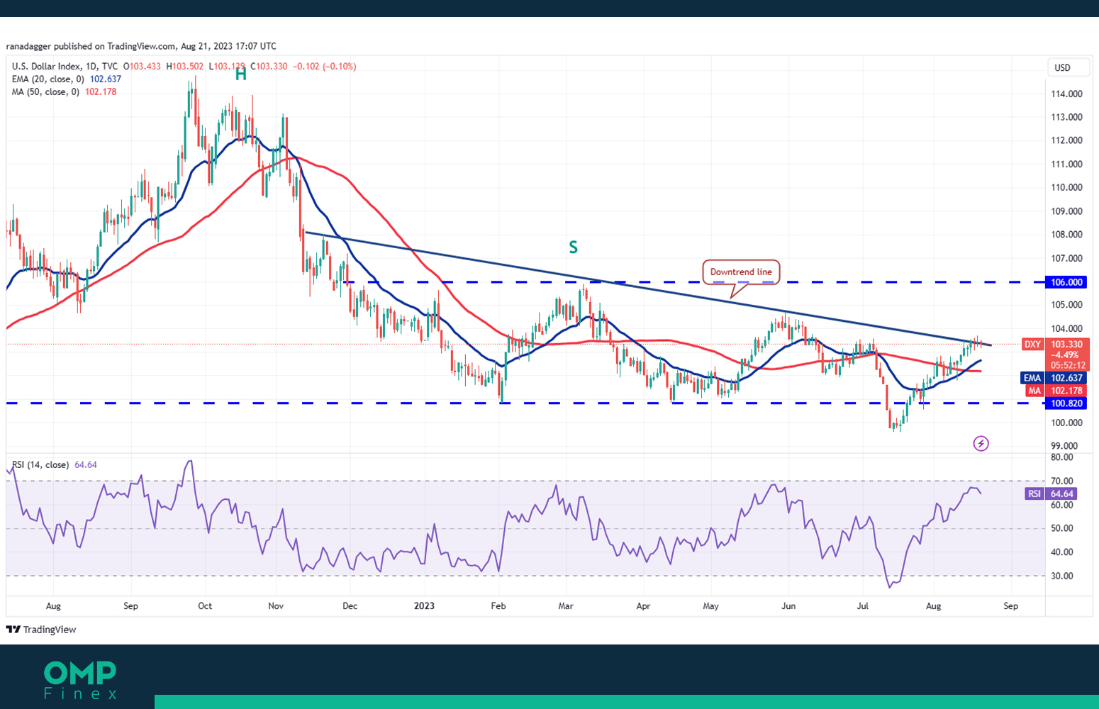
Task: Click the 50.00 RSI scale value
Action: (x=1061, y=529)
